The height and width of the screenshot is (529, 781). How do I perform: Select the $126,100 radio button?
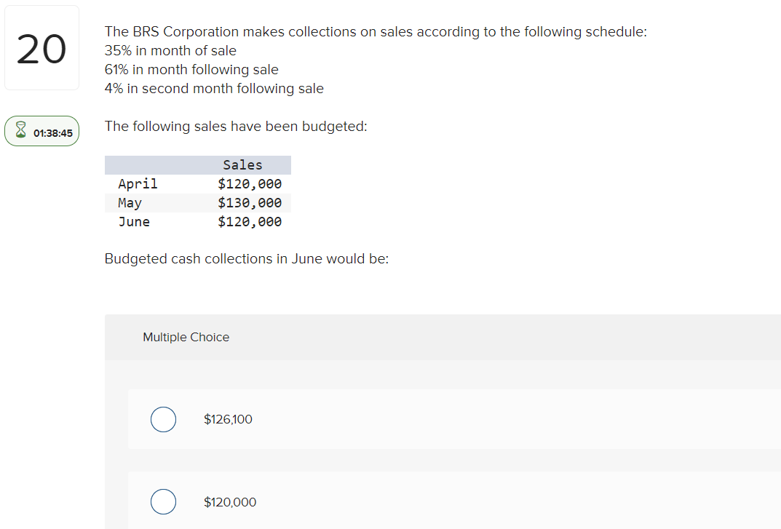[x=163, y=419]
